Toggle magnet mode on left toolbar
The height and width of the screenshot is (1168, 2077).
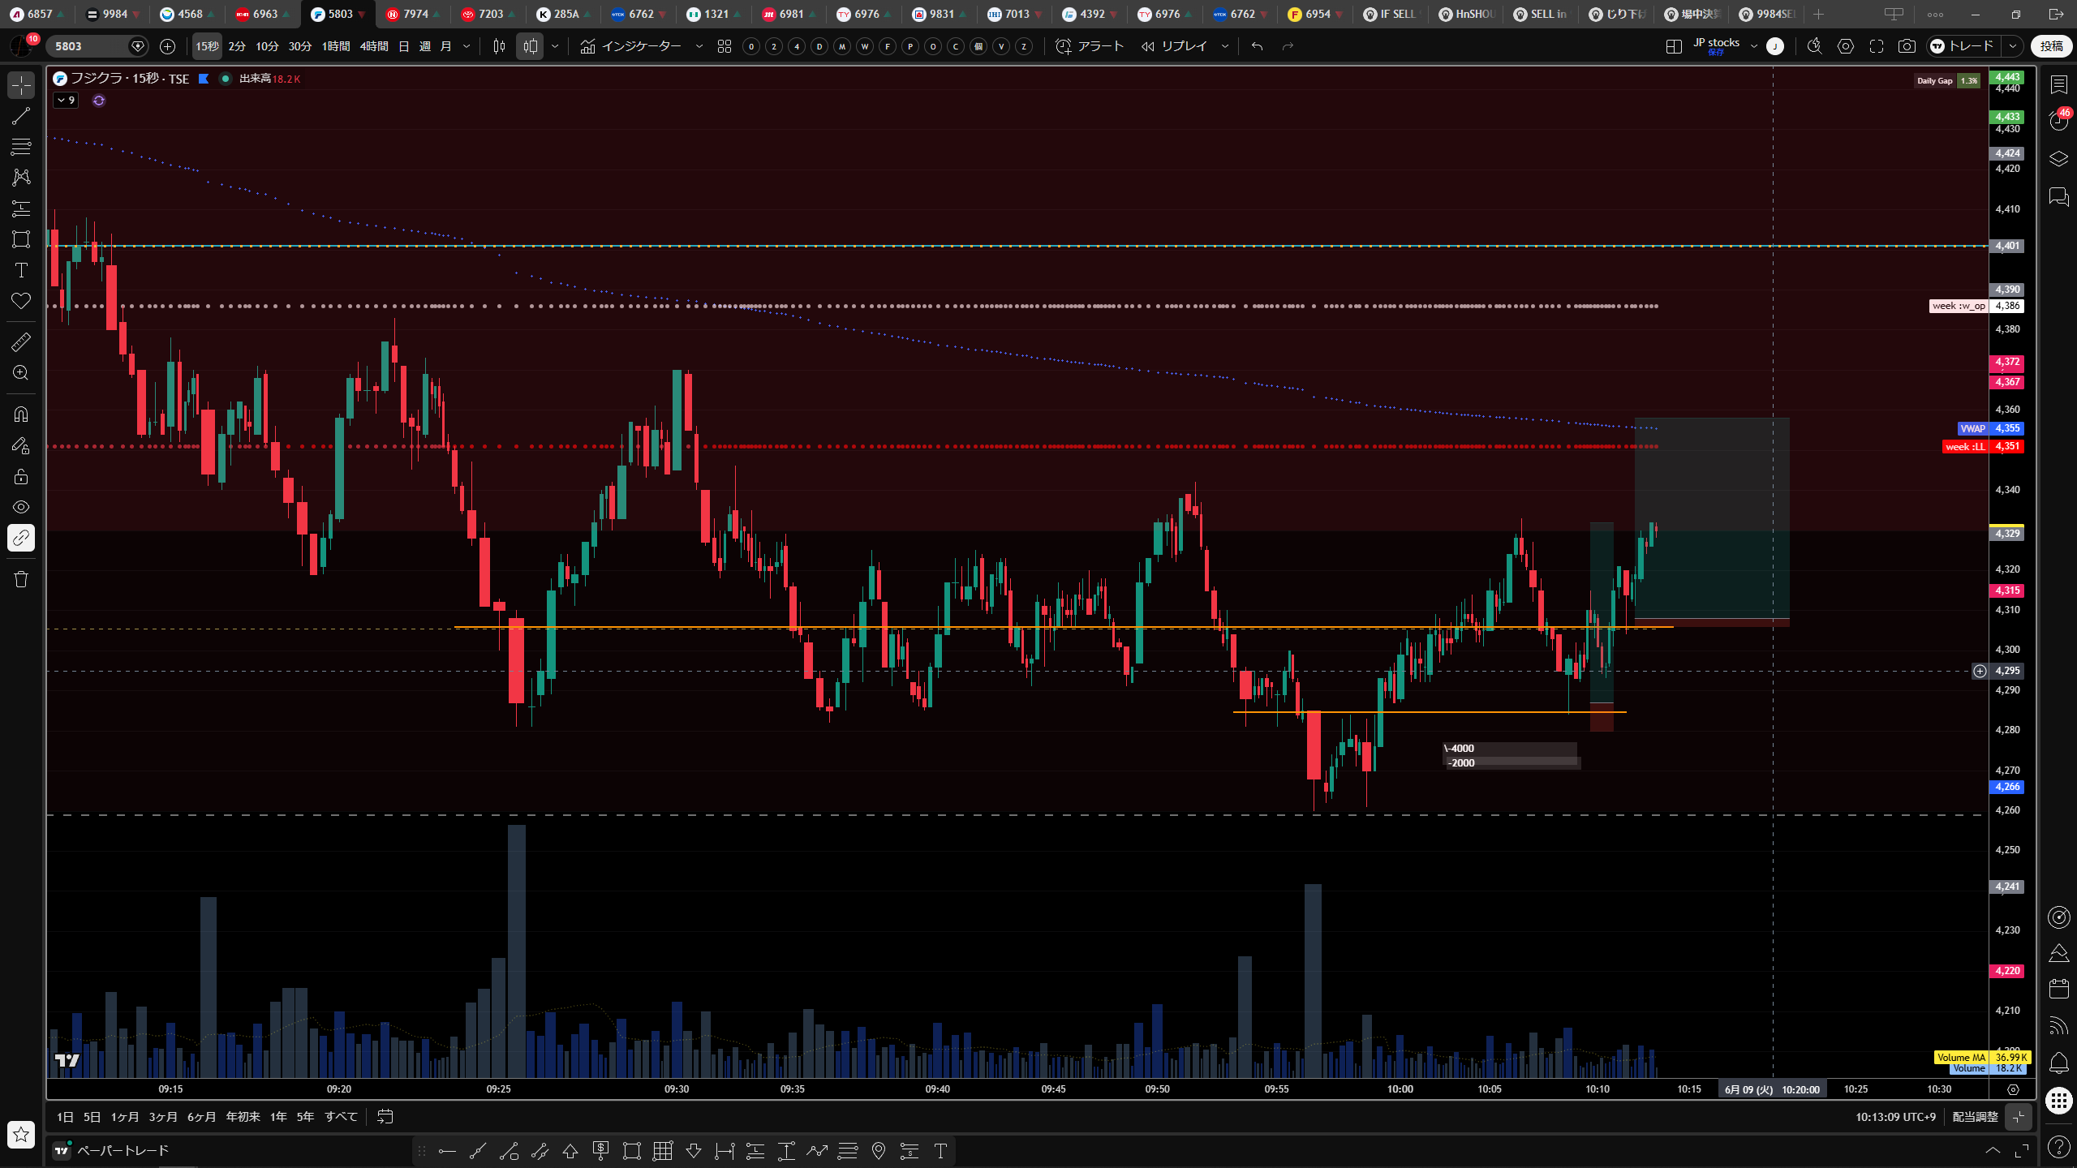(x=21, y=414)
